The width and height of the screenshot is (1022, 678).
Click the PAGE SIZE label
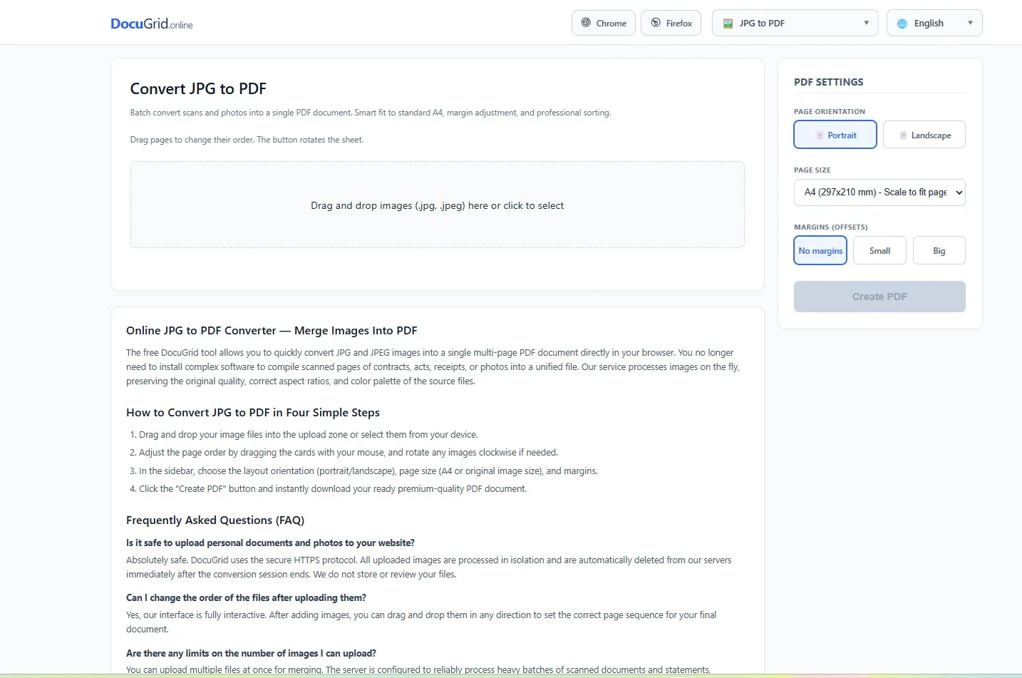tap(812, 170)
